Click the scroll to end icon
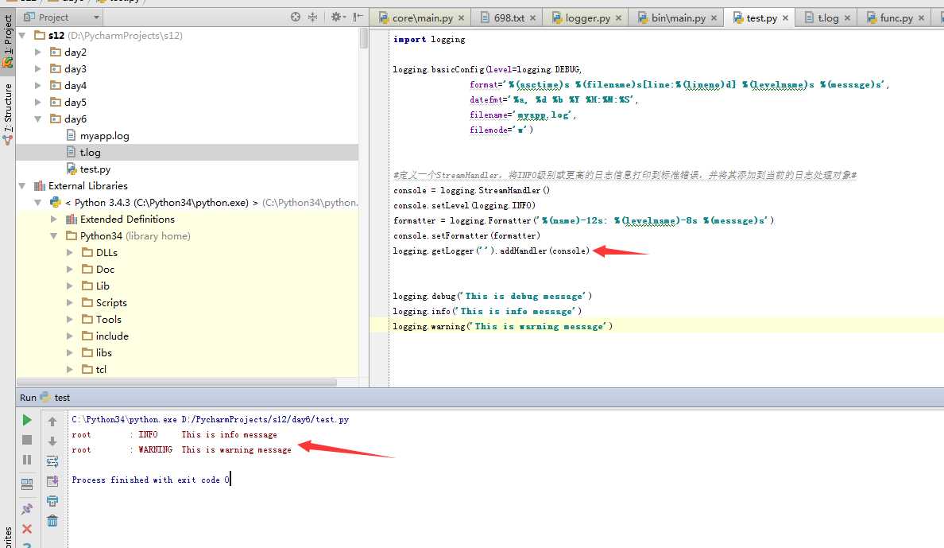The height and width of the screenshot is (548, 944). coord(52,481)
